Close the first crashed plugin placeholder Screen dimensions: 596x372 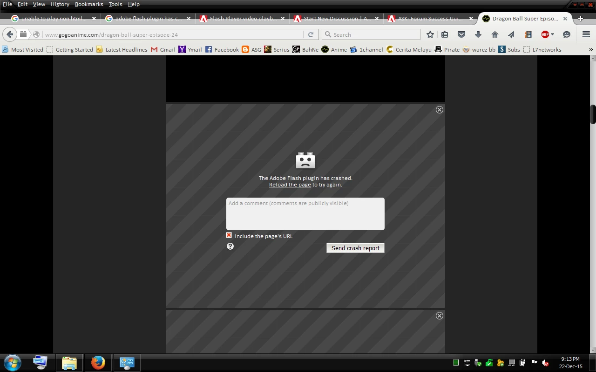pos(440,110)
